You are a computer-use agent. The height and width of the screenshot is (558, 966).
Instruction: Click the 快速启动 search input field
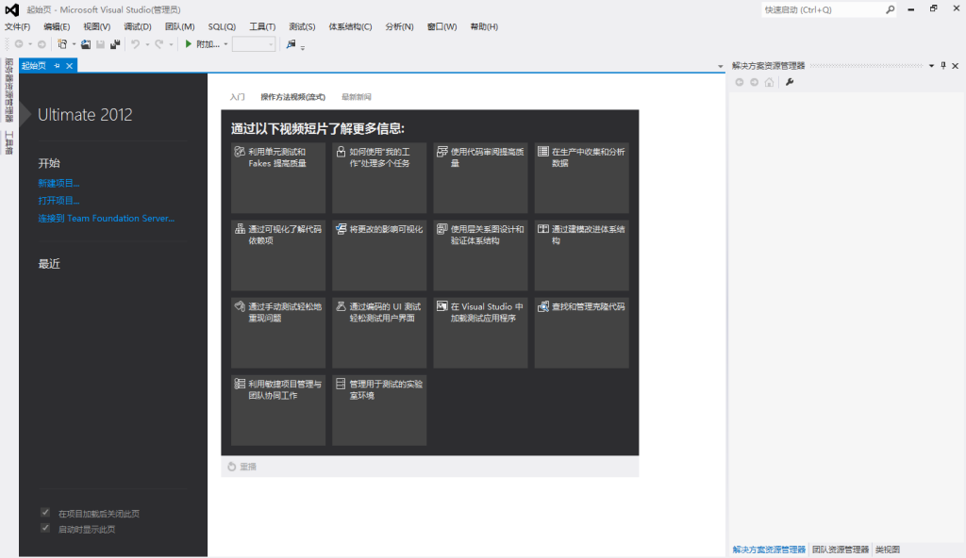click(x=821, y=9)
